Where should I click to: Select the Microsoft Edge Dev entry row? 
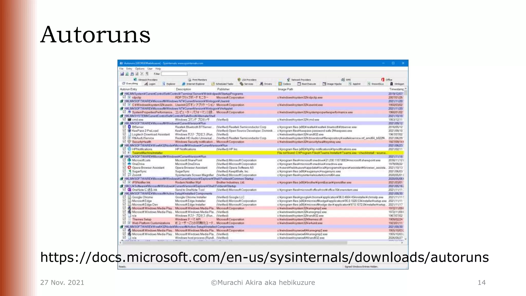[262, 205]
